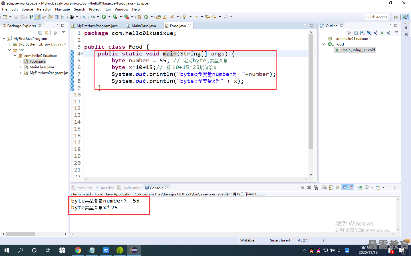Click the Previous Annotation icon
411x256 pixels.
point(196,17)
